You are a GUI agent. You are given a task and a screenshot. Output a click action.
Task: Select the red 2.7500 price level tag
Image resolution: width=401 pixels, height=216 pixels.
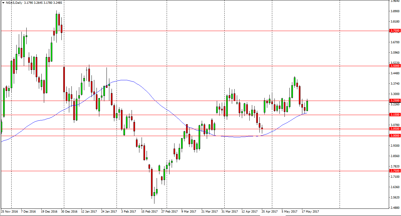point(395,171)
